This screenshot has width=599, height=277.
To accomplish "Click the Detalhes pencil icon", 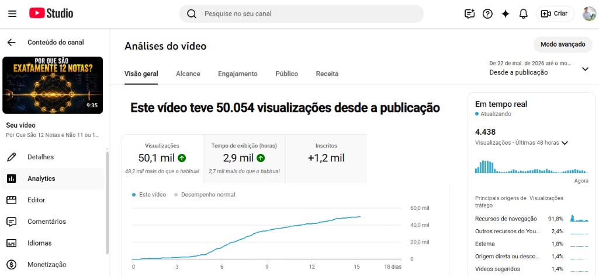I will tap(12, 157).
